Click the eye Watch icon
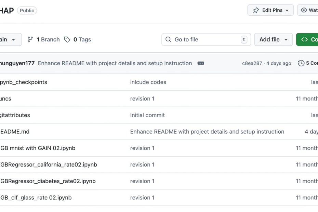318x212 pixels. click(x=304, y=10)
